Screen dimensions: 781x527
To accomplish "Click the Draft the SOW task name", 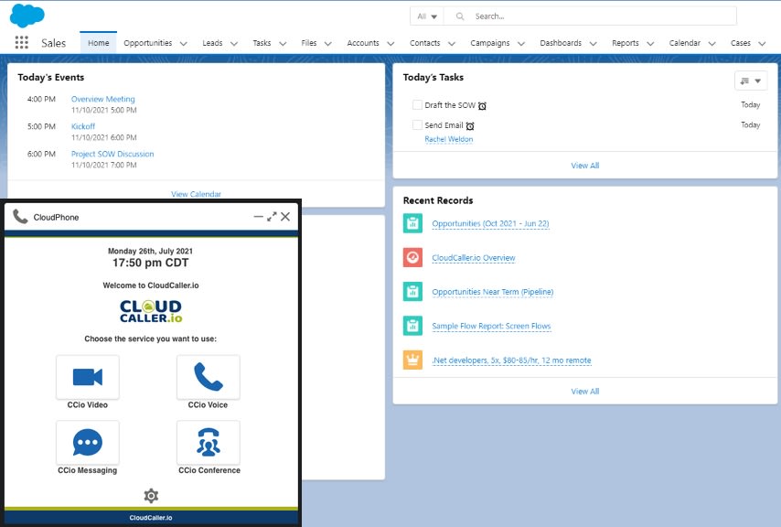I will point(450,105).
